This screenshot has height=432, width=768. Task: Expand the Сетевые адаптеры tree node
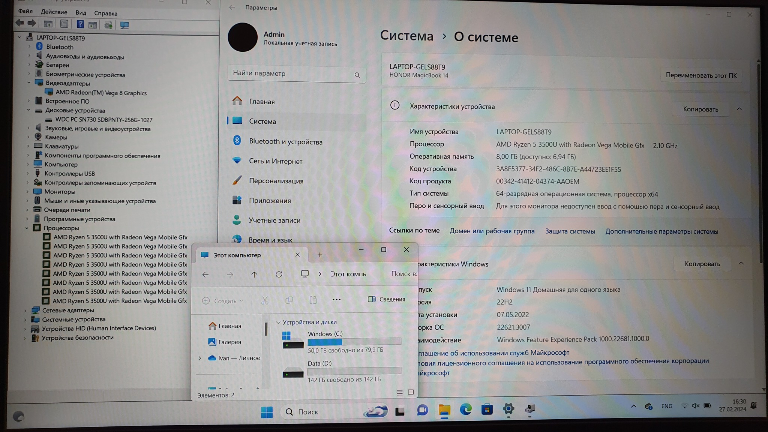[25, 310]
